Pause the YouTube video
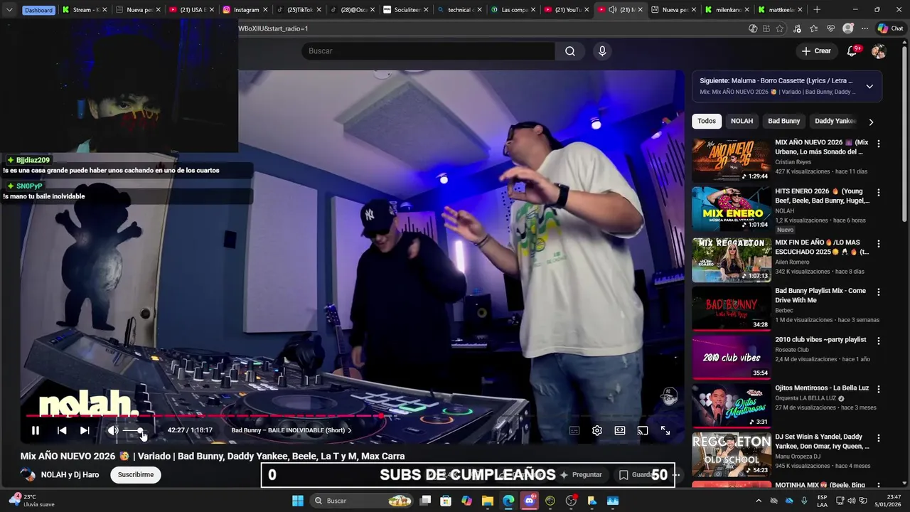The width and height of the screenshot is (910, 512). [x=35, y=430]
